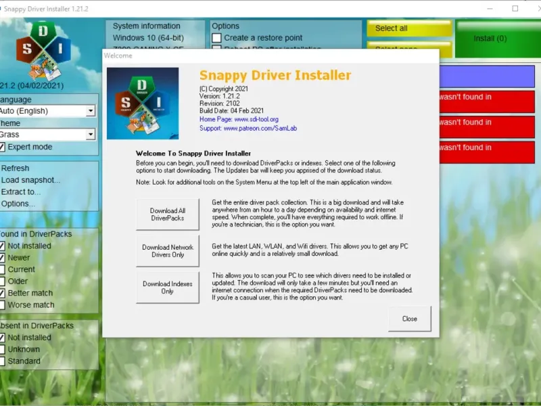
Task: Toggle the Expert mode checkbox
Action: [x=3, y=147]
